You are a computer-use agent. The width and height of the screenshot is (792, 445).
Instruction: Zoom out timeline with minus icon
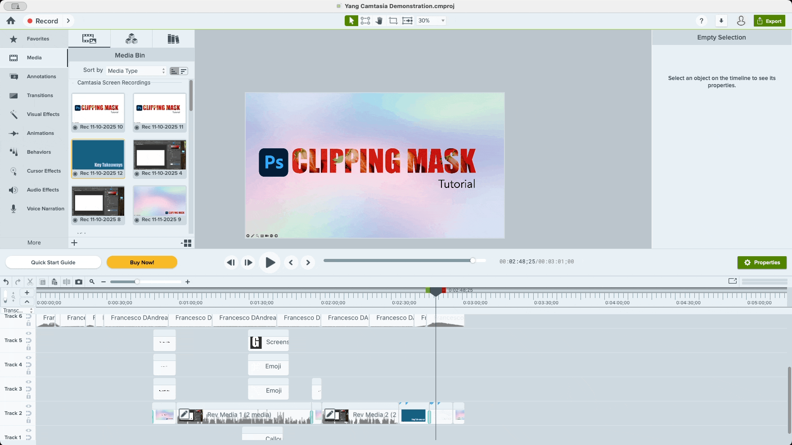pos(103,282)
